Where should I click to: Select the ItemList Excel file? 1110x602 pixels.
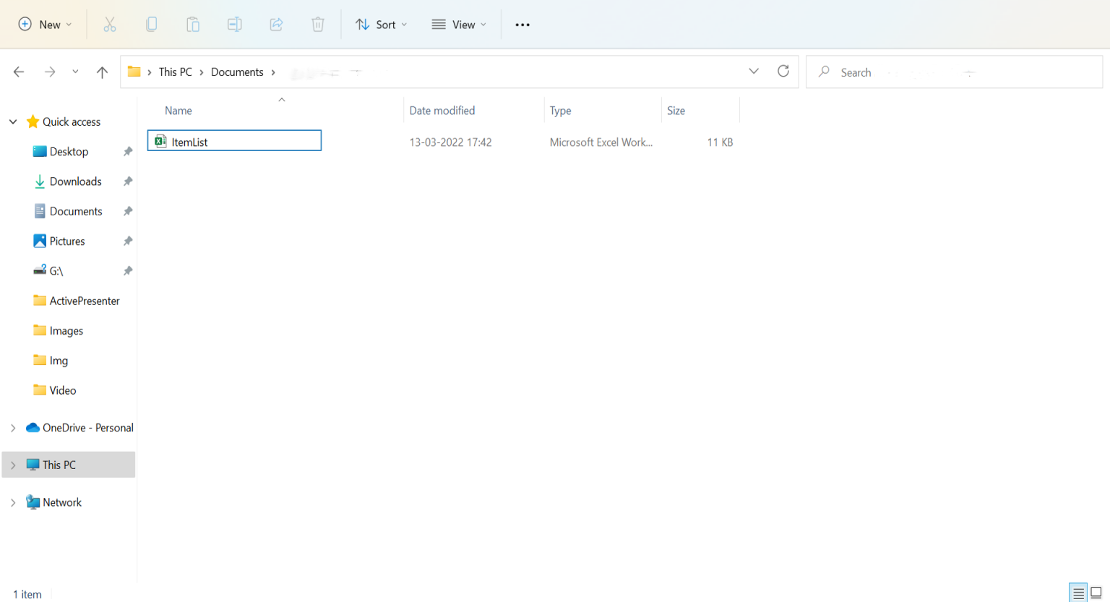coord(234,141)
